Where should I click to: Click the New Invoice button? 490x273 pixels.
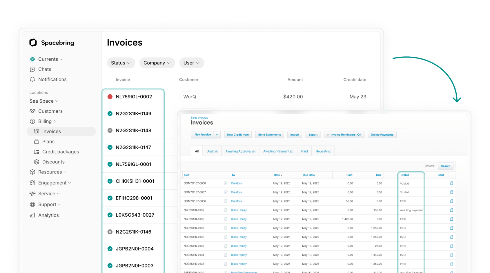(x=202, y=135)
